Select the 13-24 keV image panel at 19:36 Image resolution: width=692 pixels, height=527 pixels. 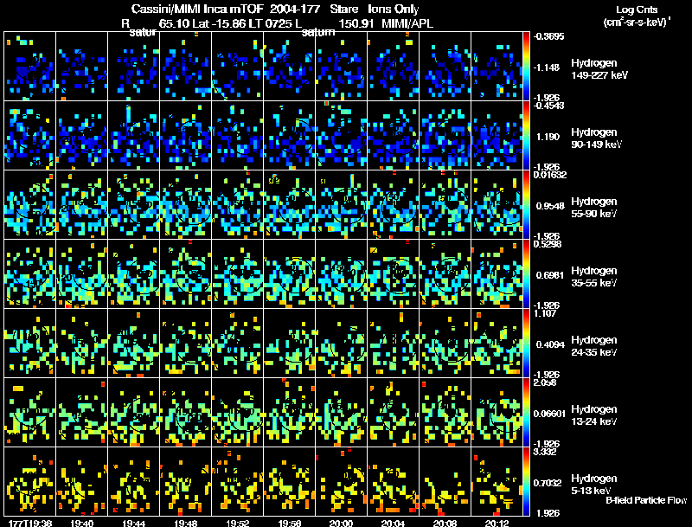click(x=29, y=413)
